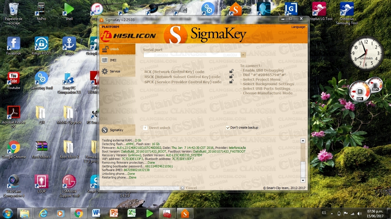The image size is (391, 219).
Task: Click the SigmaKey taskbar button
Action: pyautogui.click(x=185, y=213)
